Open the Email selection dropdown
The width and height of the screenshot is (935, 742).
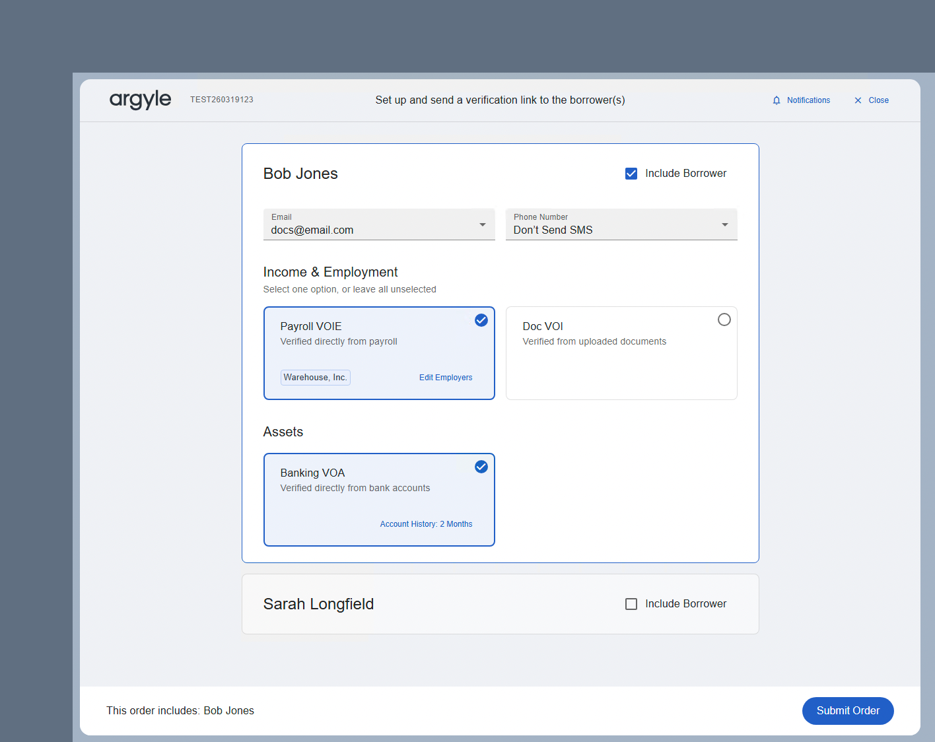pyautogui.click(x=379, y=224)
